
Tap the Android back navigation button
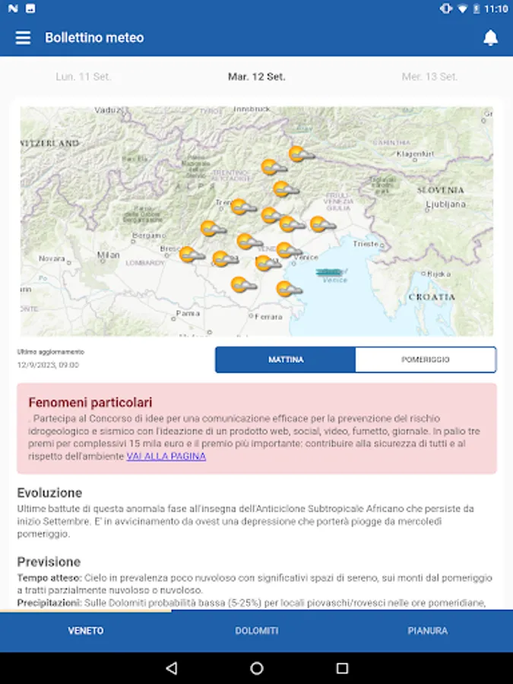point(172,668)
